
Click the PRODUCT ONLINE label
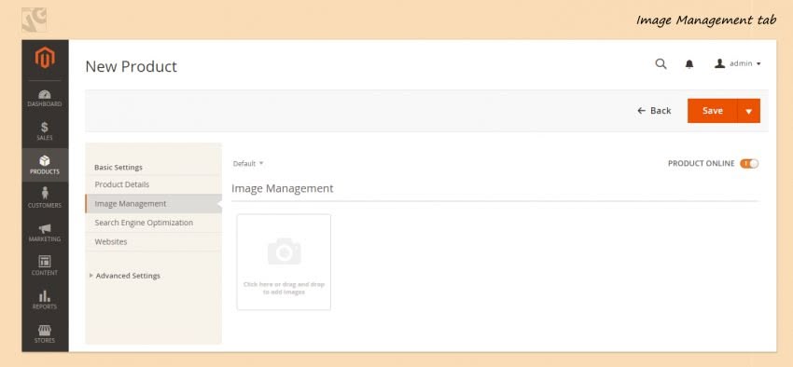coord(701,164)
